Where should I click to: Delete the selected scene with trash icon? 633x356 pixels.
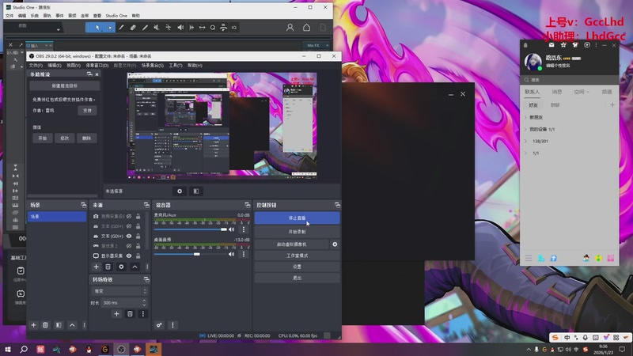(45, 325)
